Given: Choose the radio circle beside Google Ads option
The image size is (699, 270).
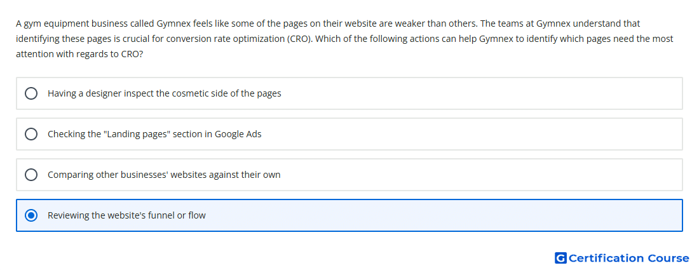Looking at the screenshot, I should 31,134.
